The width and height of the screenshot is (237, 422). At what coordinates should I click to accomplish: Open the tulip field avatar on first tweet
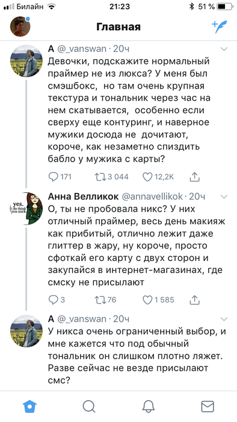point(26,61)
